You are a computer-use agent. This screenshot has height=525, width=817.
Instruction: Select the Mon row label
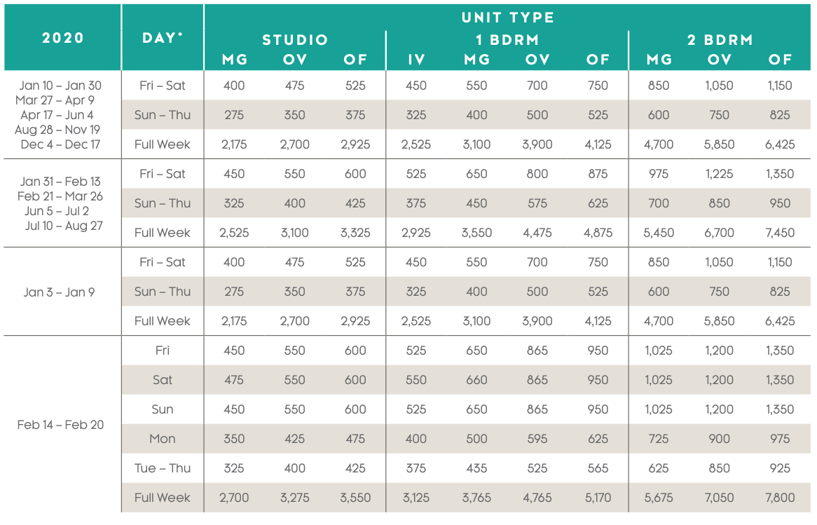point(162,439)
